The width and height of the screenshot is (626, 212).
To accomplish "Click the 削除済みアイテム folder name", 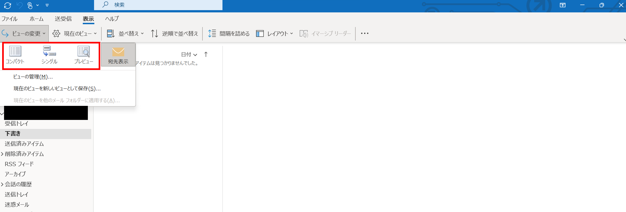I will 24,154.
